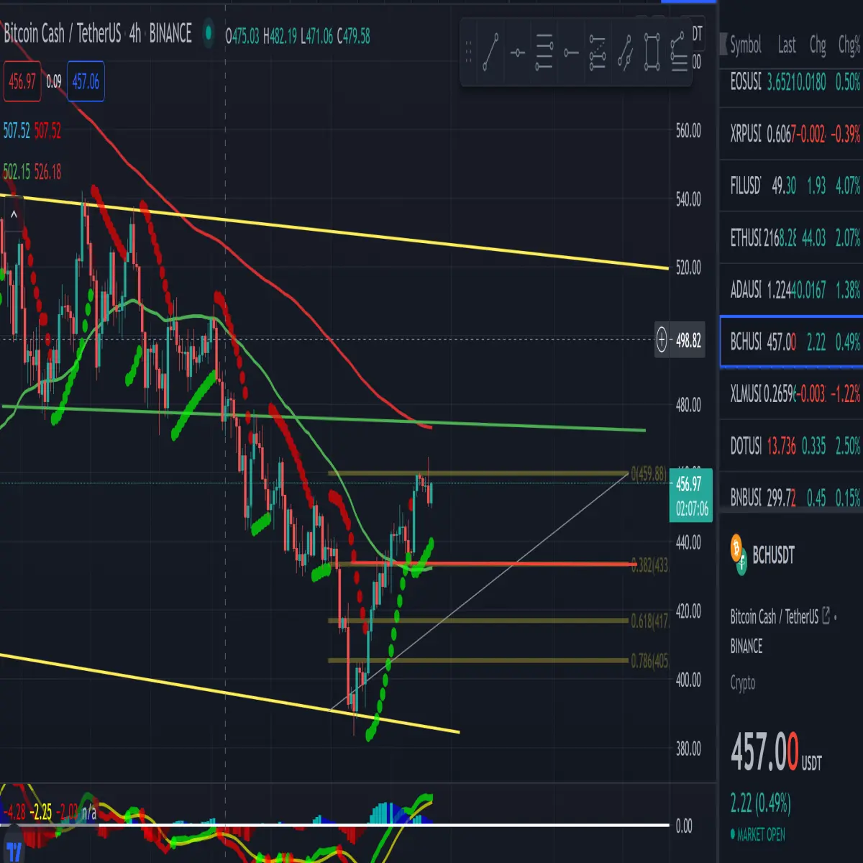
Task: Click the MARKET OPEN status in details panel
Action: point(761,834)
